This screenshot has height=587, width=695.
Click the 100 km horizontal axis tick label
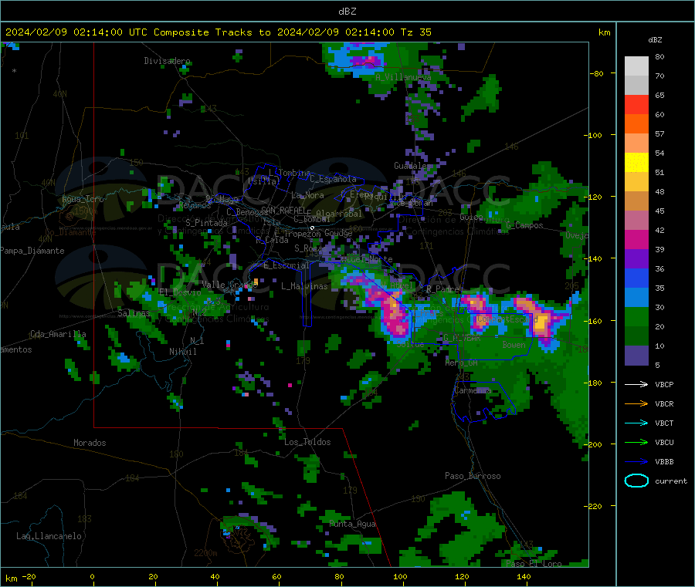pos(400,577)
